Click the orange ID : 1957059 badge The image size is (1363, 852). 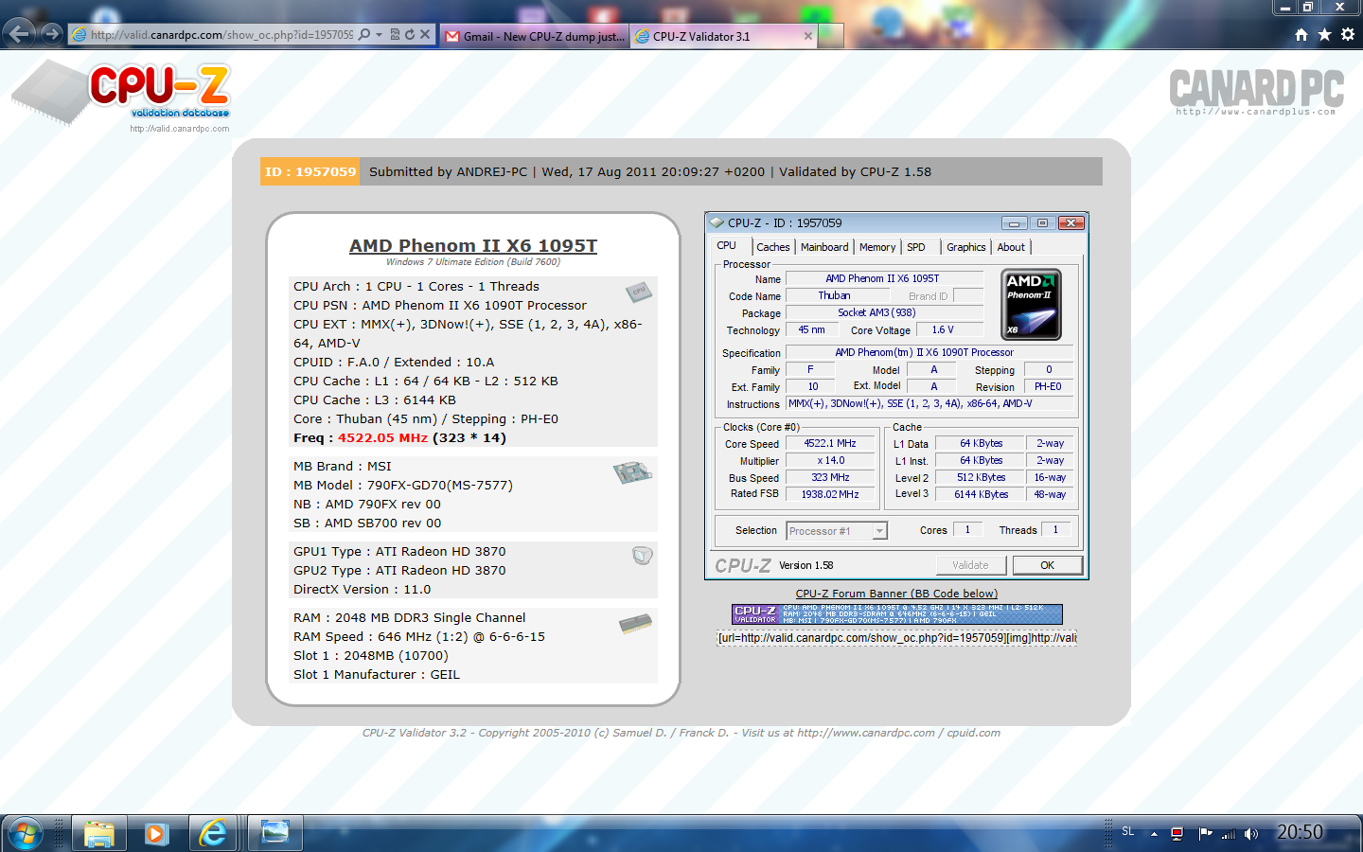(x=310, y=171)
